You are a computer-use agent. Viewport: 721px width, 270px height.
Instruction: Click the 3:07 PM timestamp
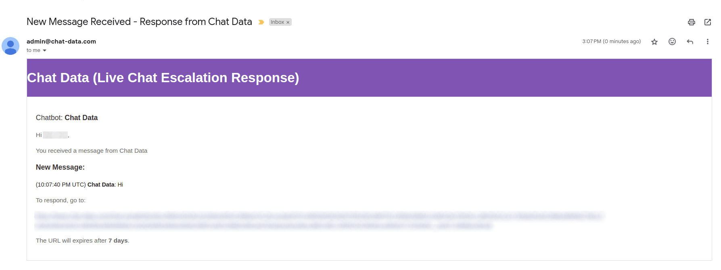click(x=611, y=42)
